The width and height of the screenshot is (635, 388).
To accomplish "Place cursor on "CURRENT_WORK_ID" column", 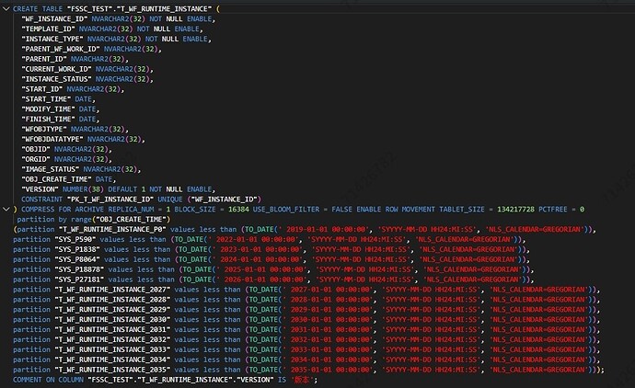I will (x=57, y=69).
